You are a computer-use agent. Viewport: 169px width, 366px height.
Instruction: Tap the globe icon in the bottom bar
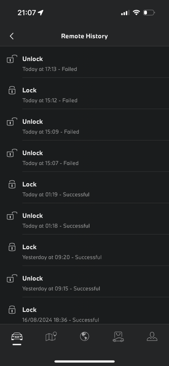tap(84, 336)
